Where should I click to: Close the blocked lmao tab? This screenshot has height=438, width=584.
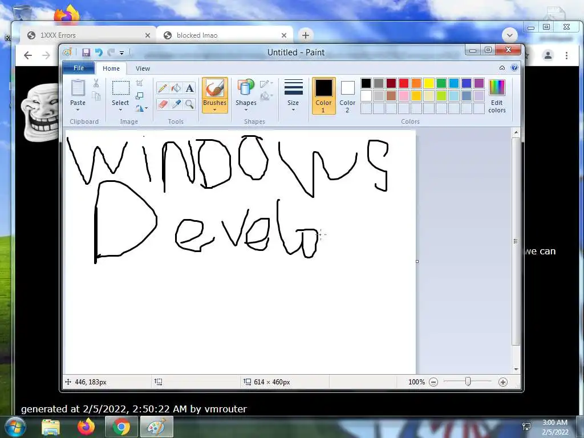tap(284, 35)
